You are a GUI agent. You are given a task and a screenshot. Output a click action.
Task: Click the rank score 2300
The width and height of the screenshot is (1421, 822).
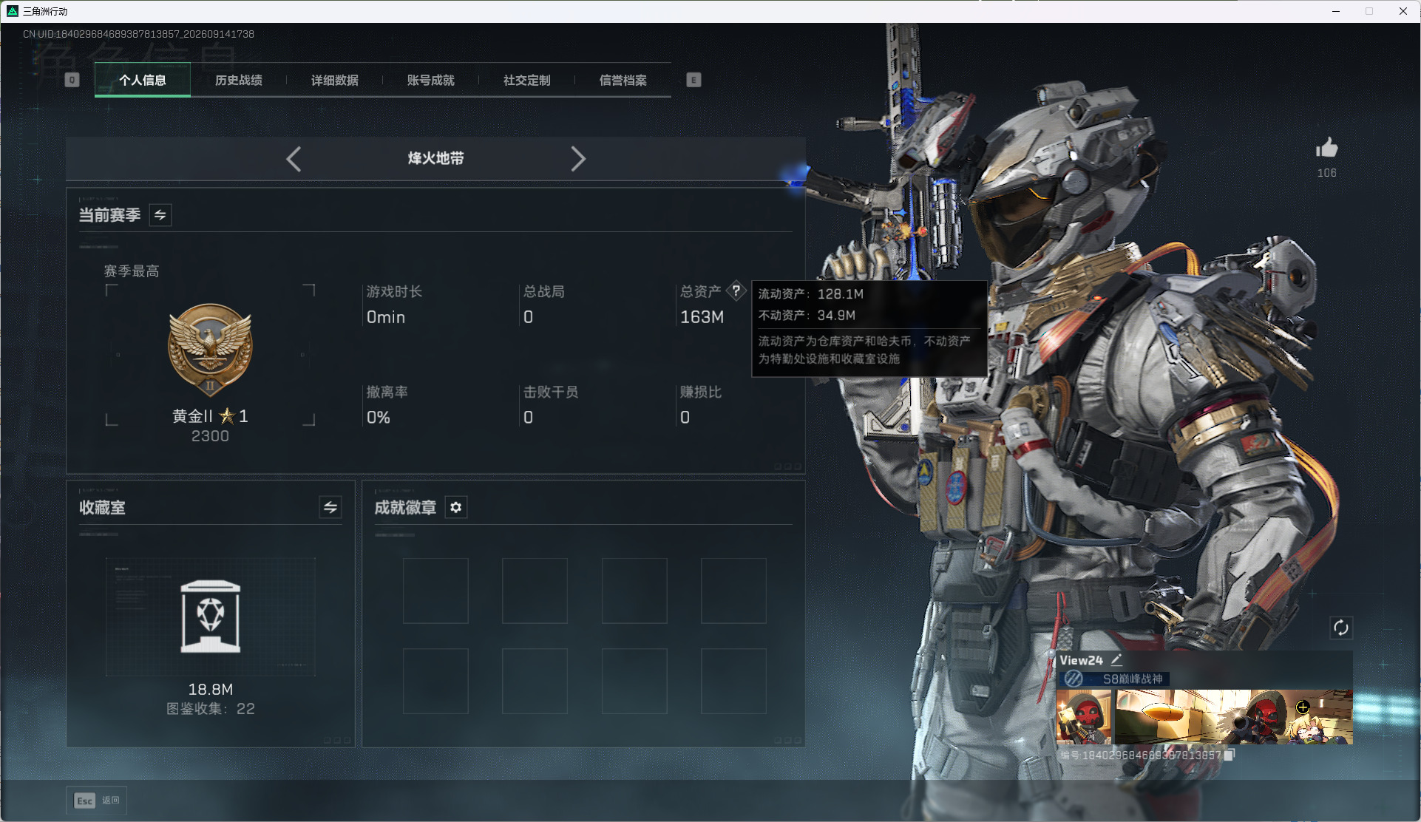coord(211,436)
